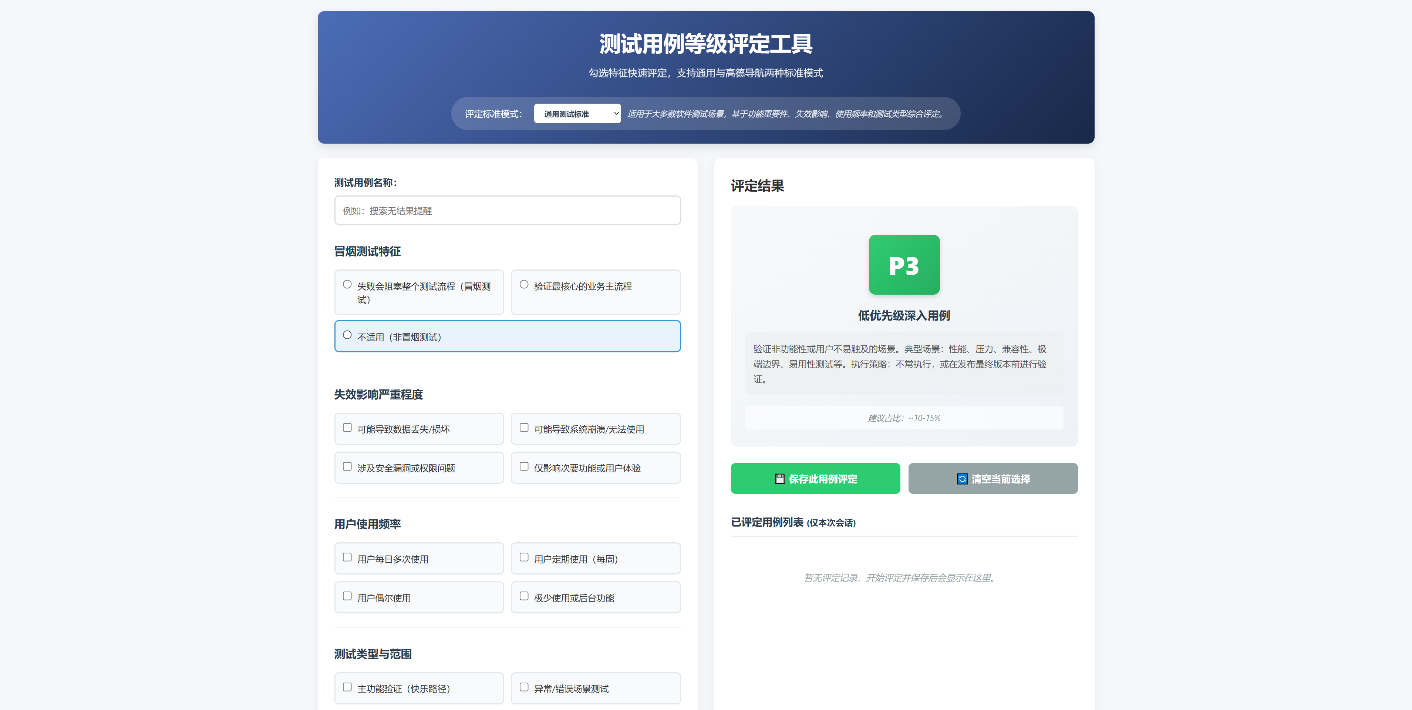
Task: Click the green P3 grade badge
Action: tap(903, 264)
